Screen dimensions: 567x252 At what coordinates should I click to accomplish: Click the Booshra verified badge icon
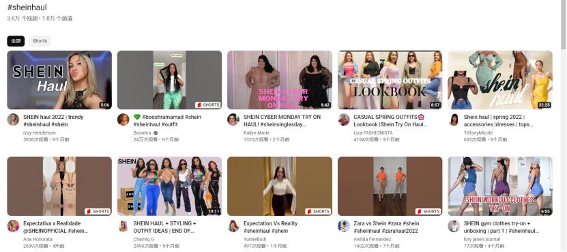point(156,133)
